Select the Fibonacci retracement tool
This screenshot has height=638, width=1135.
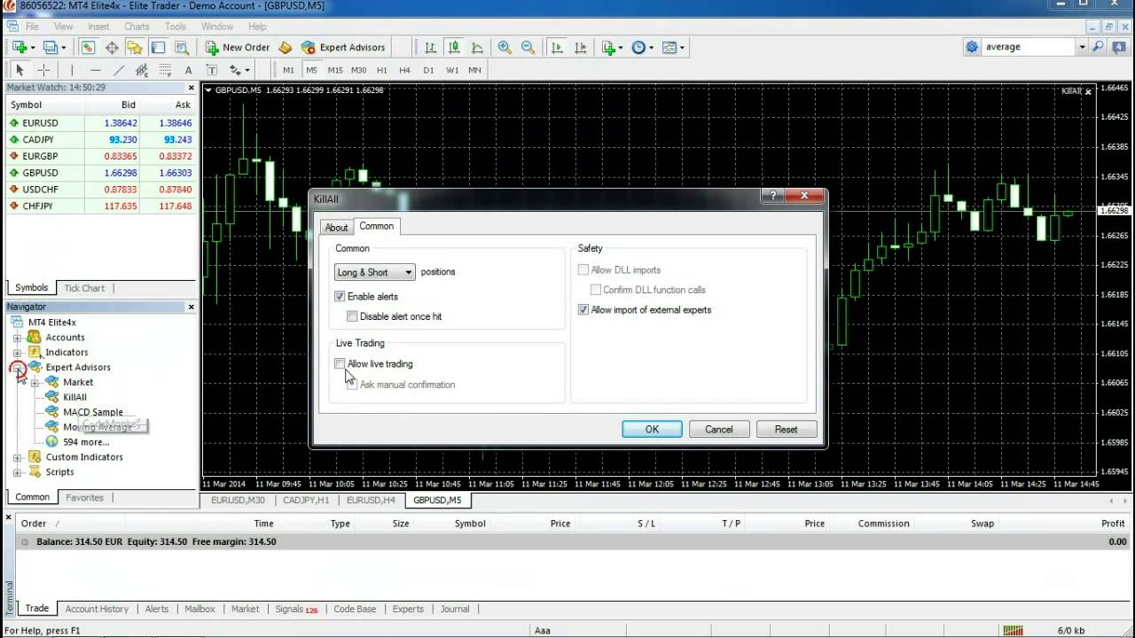point(165,70)
